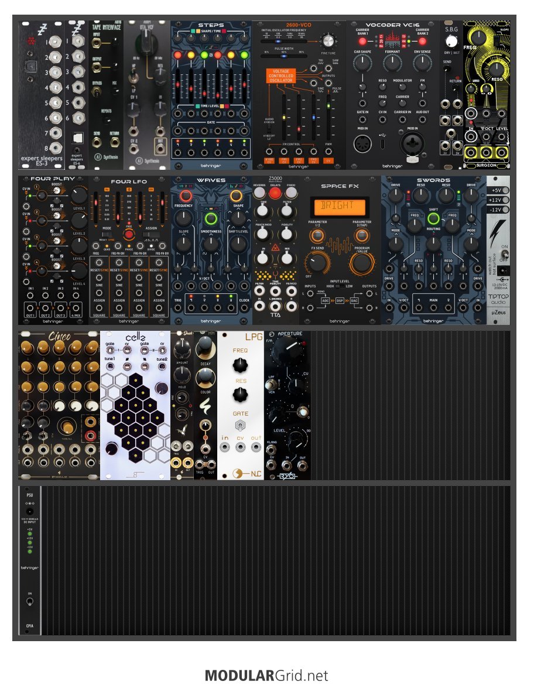Click the Tape Interface RETURN jack
Viewport: 534px width, 688px height.
point(115,143)
